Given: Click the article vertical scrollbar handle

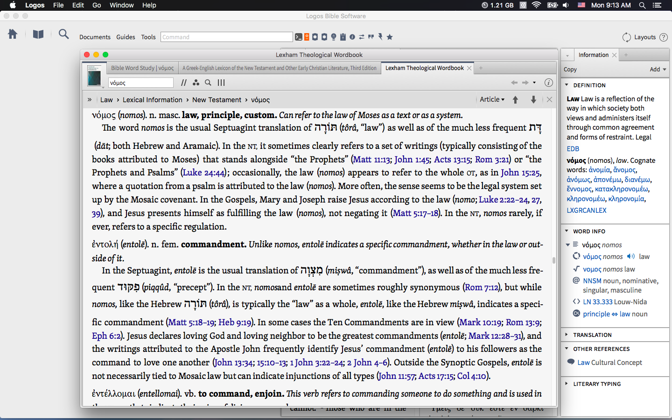Looking at the screenshot, I should [554, 260].
